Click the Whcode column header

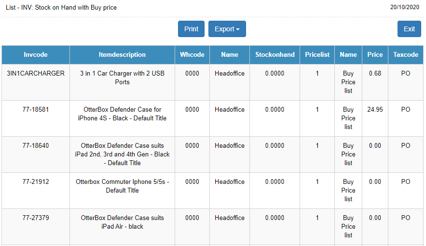tap(192, 55)
